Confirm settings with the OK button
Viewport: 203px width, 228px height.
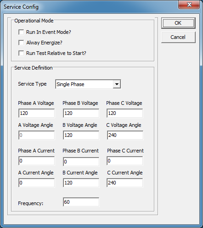tap(178, 23)
